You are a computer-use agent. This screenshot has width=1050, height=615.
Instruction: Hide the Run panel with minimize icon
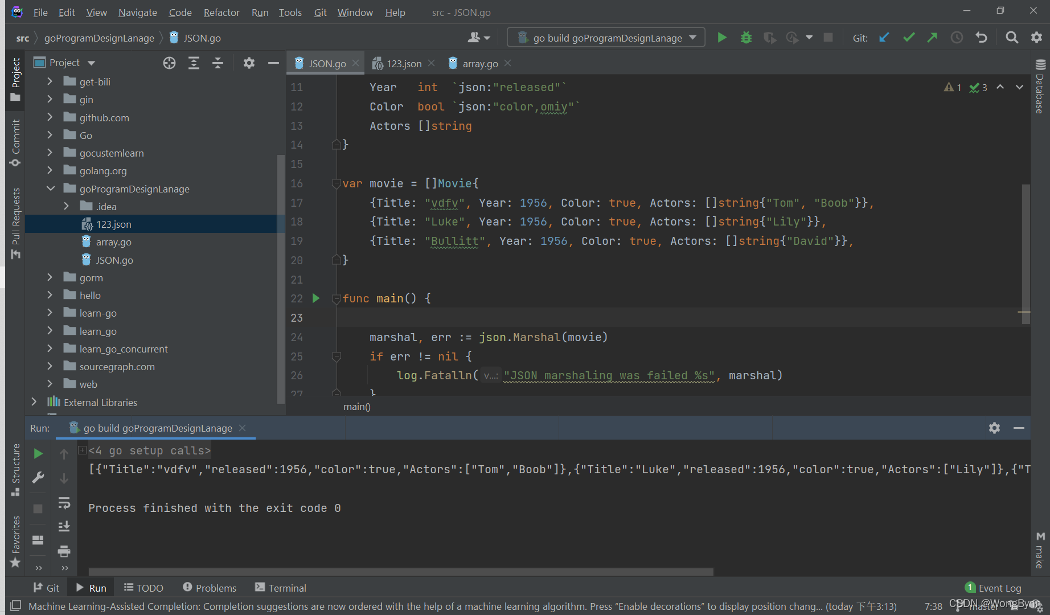click(1019, 428)
